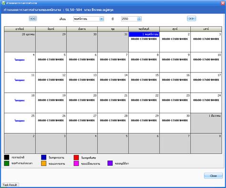Screen dimensions: 226x188
Task: Click the 08:00-17:00 shift text on day 16
Action: click(175, 80)
